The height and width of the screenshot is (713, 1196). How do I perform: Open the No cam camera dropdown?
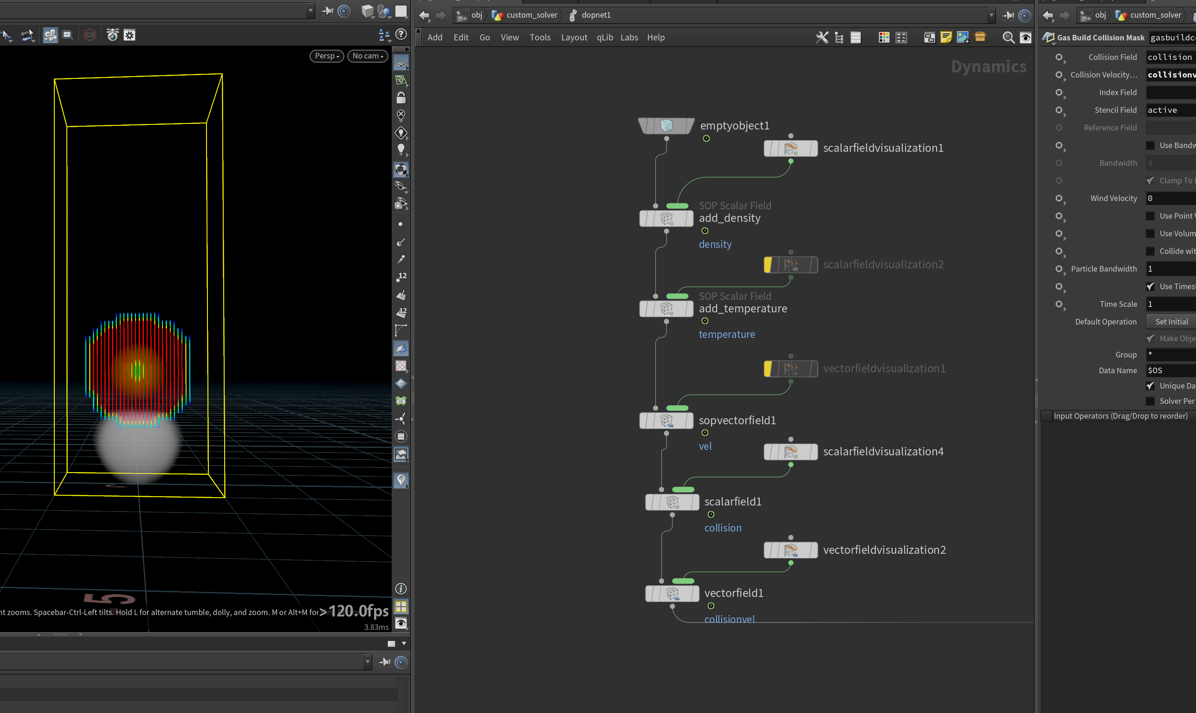coord(368,56)
